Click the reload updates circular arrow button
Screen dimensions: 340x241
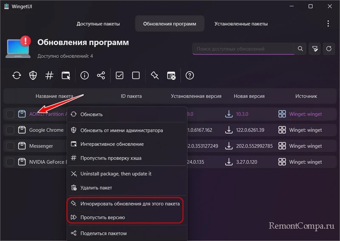click(x=329, y=49)
